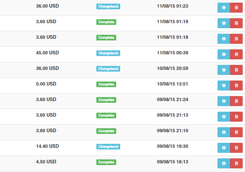Trash the 14.40 USD chargeback entry

pos(236,148)
